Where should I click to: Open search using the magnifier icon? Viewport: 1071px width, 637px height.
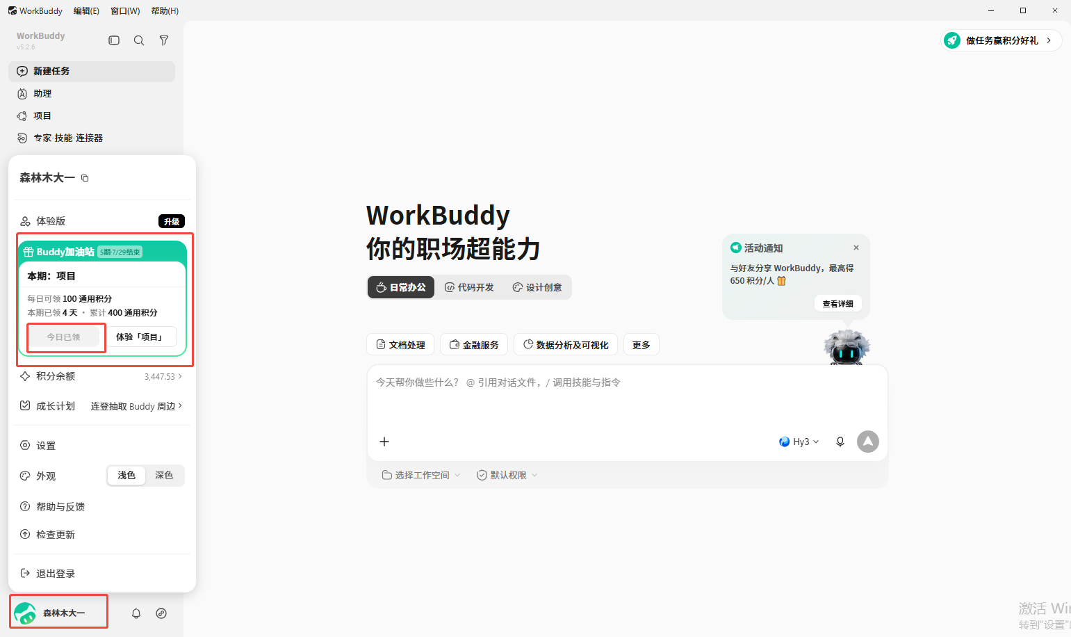[x=139, y=40]
